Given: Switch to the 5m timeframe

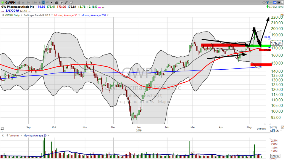Looking at the screenshot, I should click(28, 3).
